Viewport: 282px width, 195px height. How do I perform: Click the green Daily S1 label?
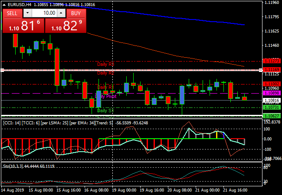[x=105, y=111]
